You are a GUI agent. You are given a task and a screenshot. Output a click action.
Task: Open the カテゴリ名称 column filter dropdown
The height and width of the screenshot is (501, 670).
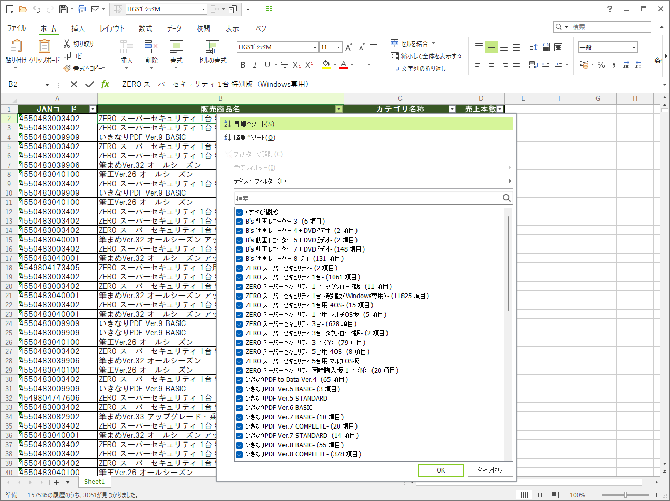(x=452, y=109)
